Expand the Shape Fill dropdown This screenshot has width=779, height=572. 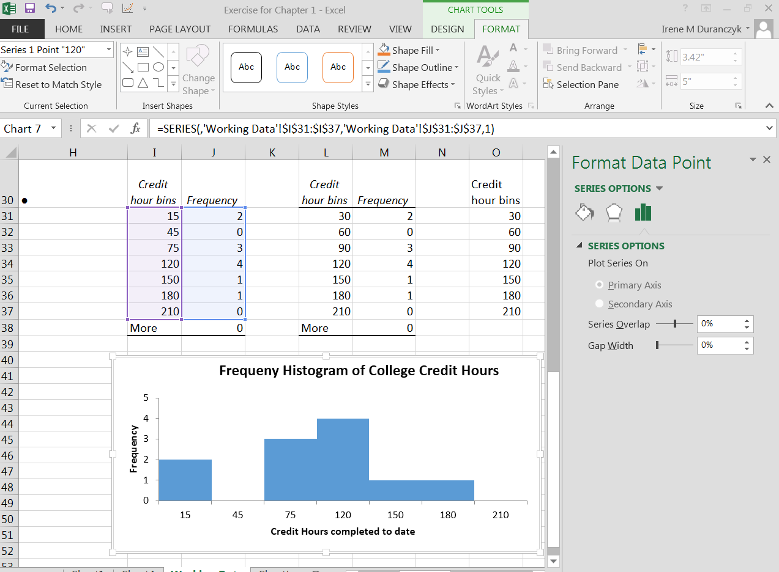click(x=438, y=50)
